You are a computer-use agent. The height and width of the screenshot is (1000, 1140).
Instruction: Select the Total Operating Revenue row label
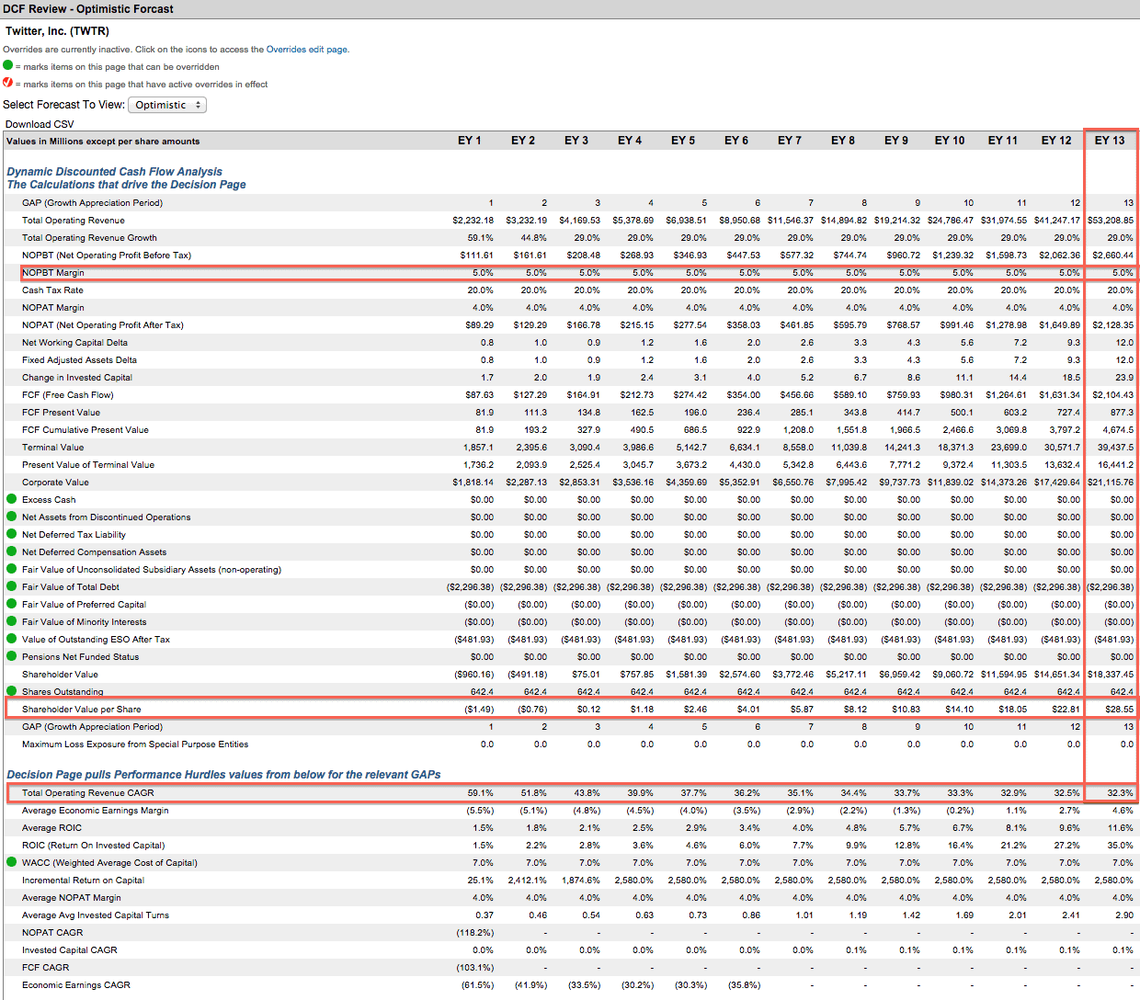click(74, 221)
